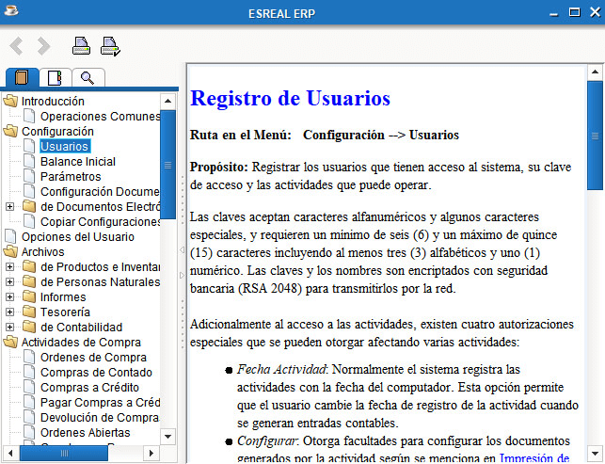Image resolution: width=605 pixels, height=464 pixels.
Task: Click tree panel scroll left arrow
Action: click(x=10, y=453)
